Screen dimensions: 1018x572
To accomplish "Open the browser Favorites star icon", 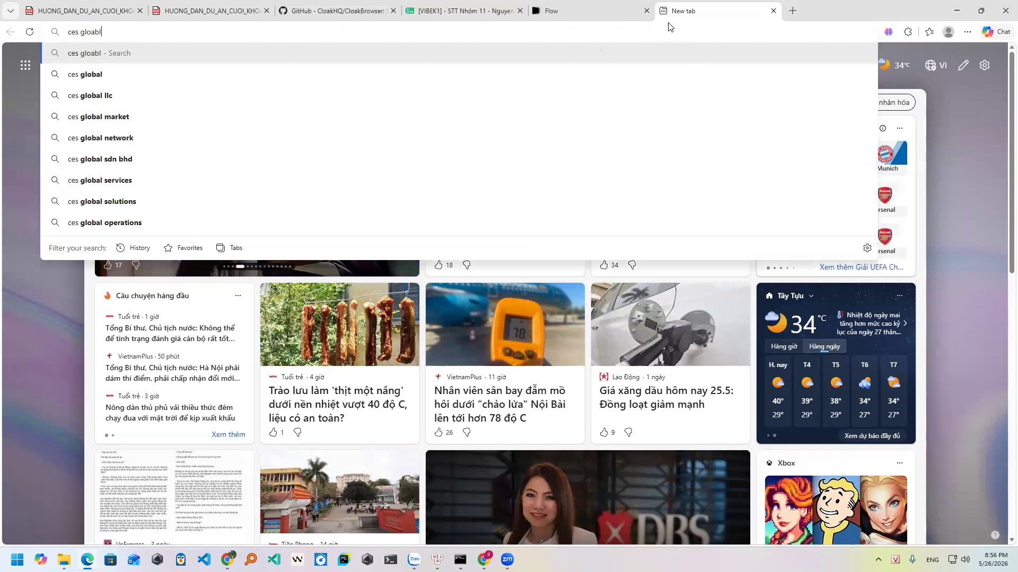I will (929, 32).
